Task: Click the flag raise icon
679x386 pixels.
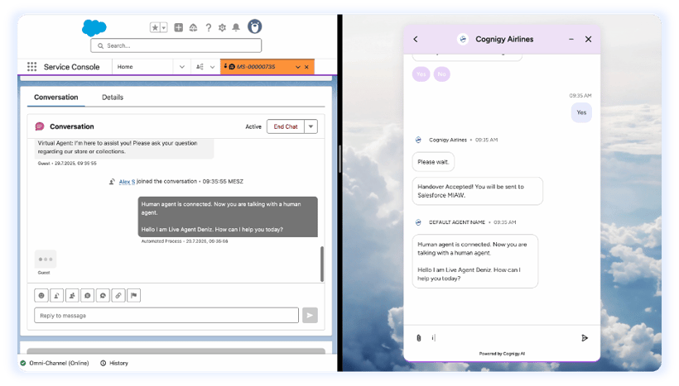Action: point(134,296)
